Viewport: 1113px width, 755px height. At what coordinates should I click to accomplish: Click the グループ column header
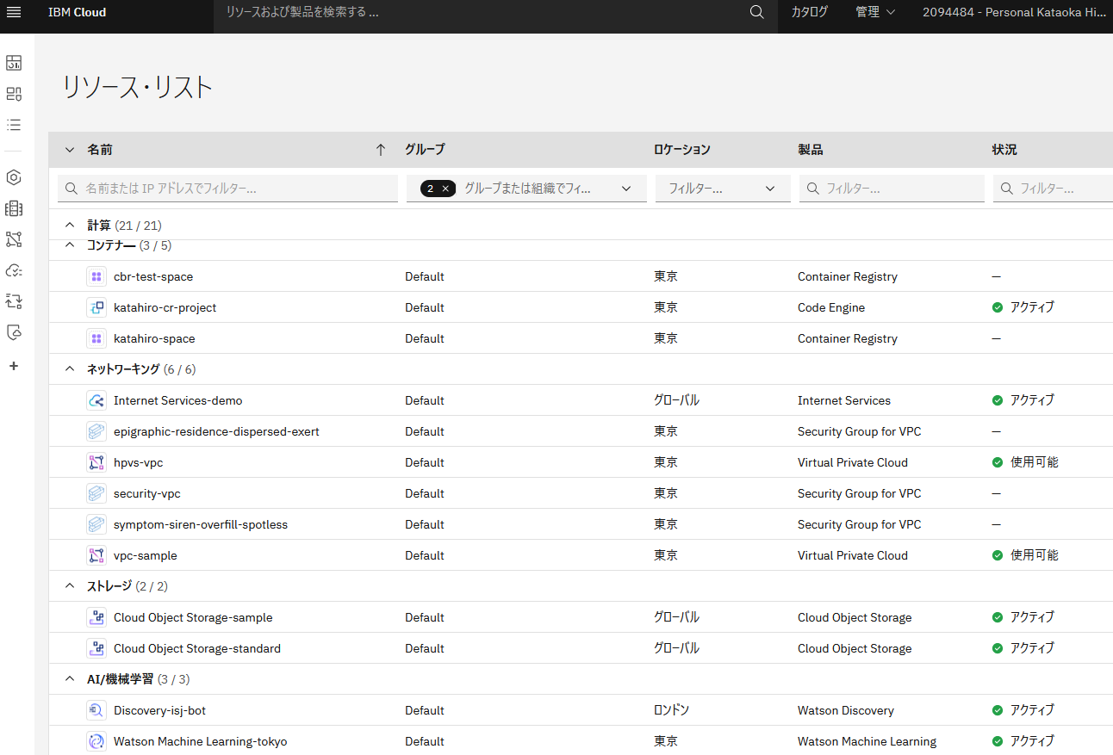[x=425, y=150]
